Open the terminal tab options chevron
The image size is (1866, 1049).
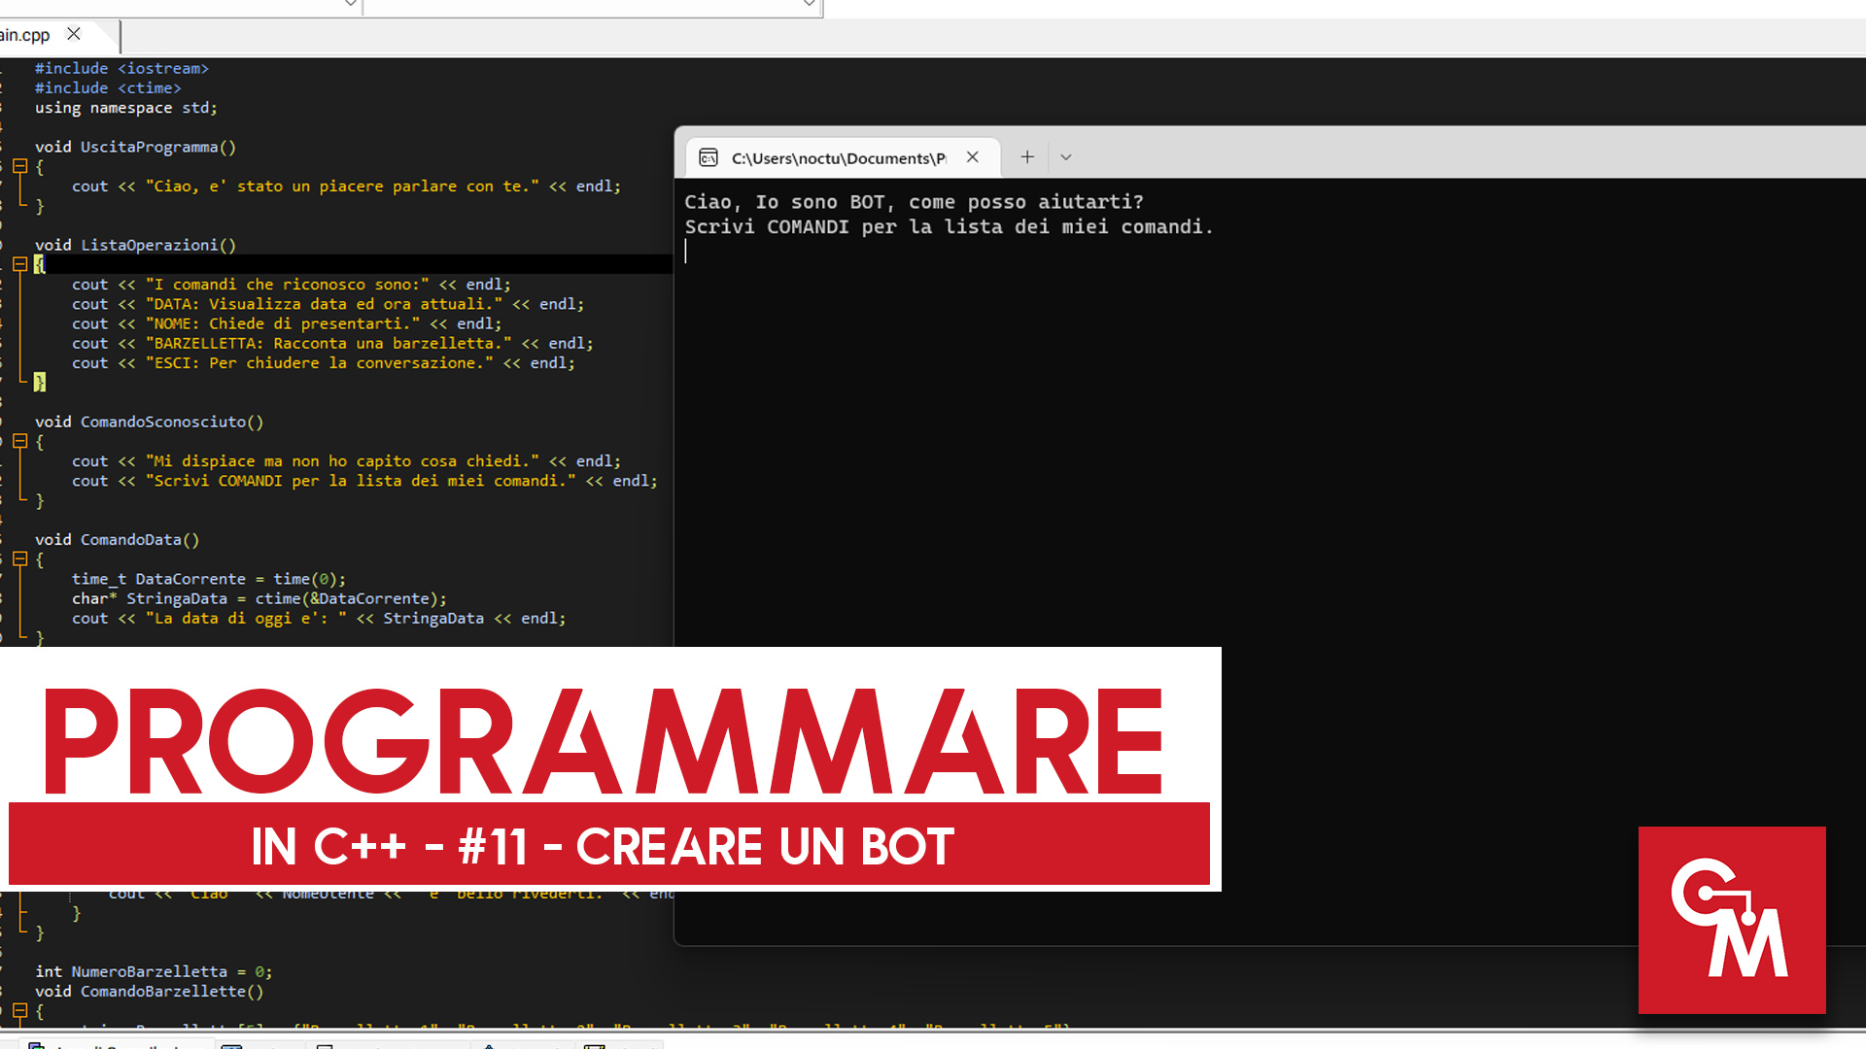1065,156
